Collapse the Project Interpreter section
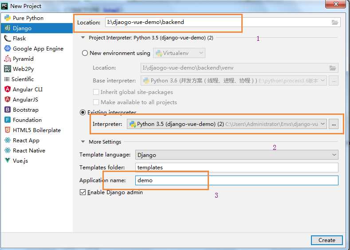 click(83, 38)
